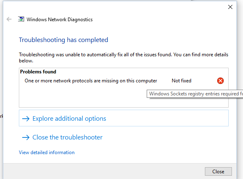
Task: Click the 'Problems found' heading
Action: coord(38,72)
